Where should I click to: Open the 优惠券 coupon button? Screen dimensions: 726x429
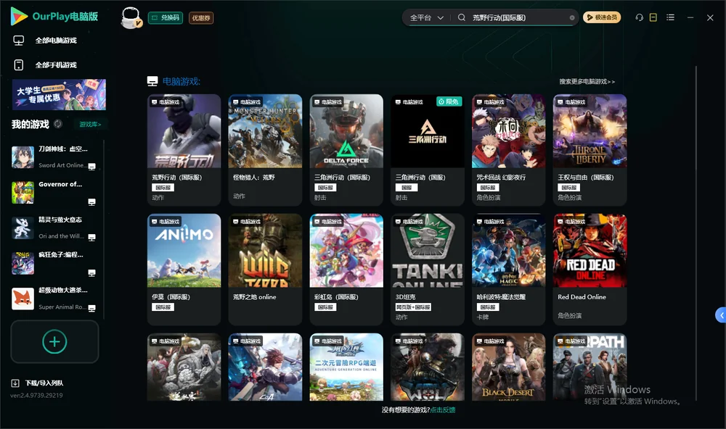point(201,18)
